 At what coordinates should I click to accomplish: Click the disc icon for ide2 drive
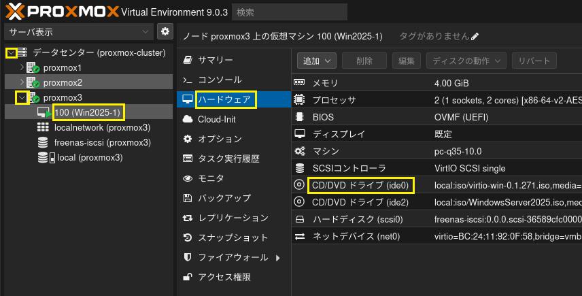point(299,201)
